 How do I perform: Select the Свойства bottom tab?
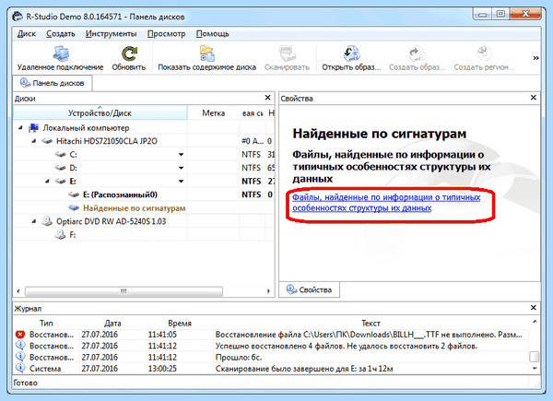click(310, 289)
